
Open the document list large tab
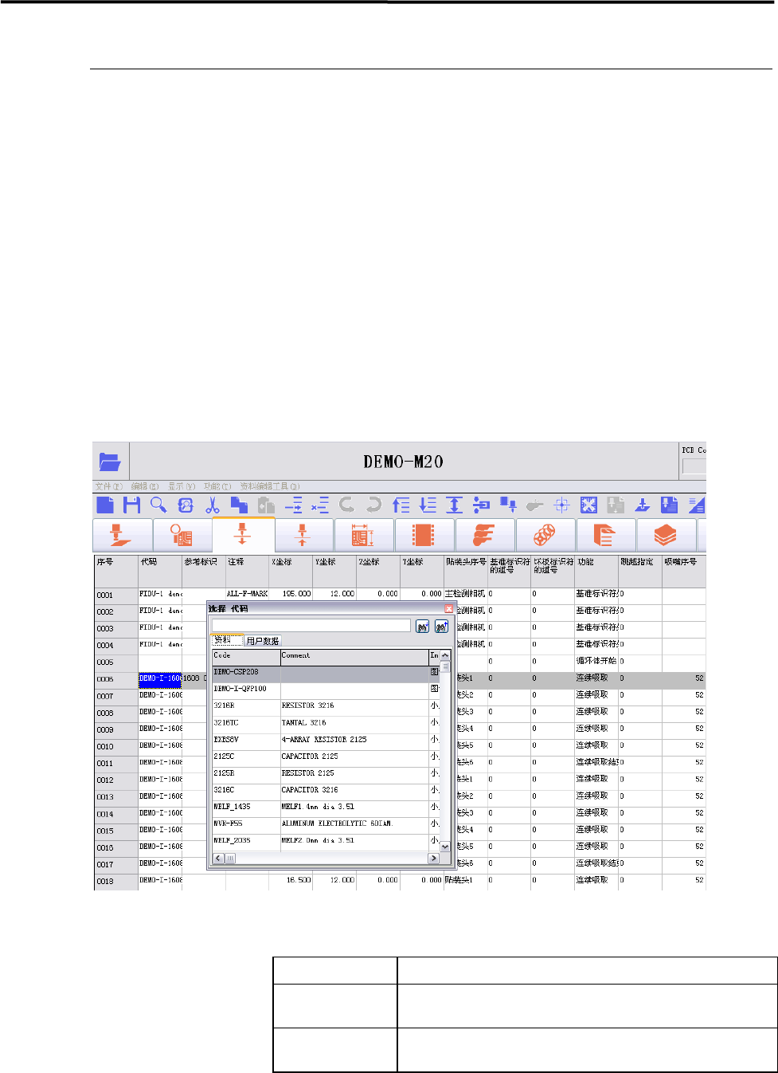tap(605, 535)
